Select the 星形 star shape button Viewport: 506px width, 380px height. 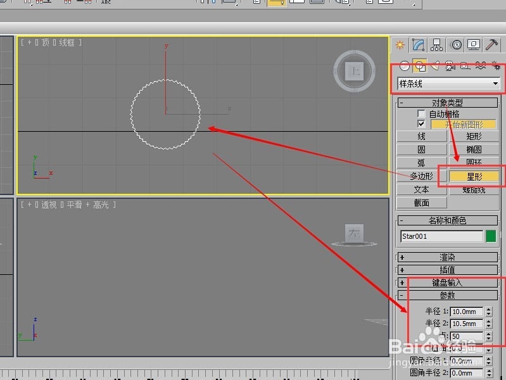click(x=474, y=176)
